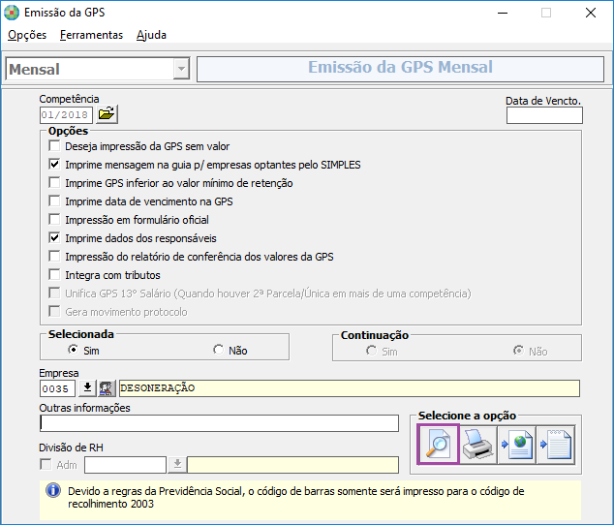Close the Emissão da GPS window
Image resolution: width=614 pixels, height=525 pixels.
pyautogui.click(x=591, y=13)
